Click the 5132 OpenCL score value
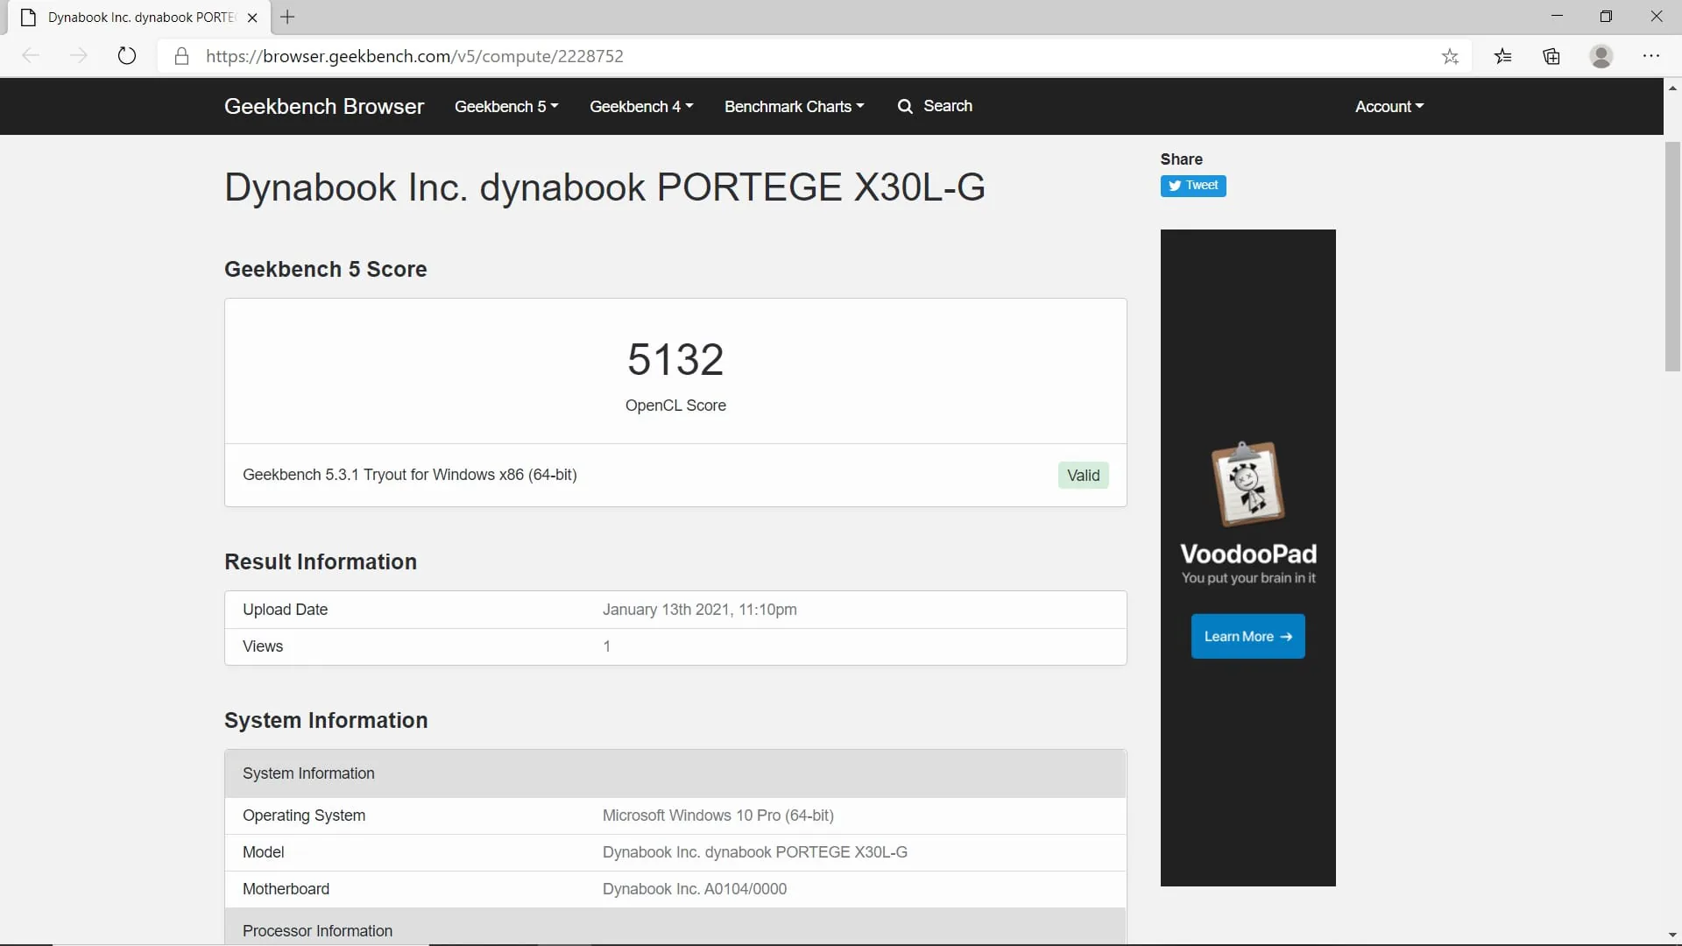Image resolution: width=1682 pixels, height=946 pixels. [675, 359]
